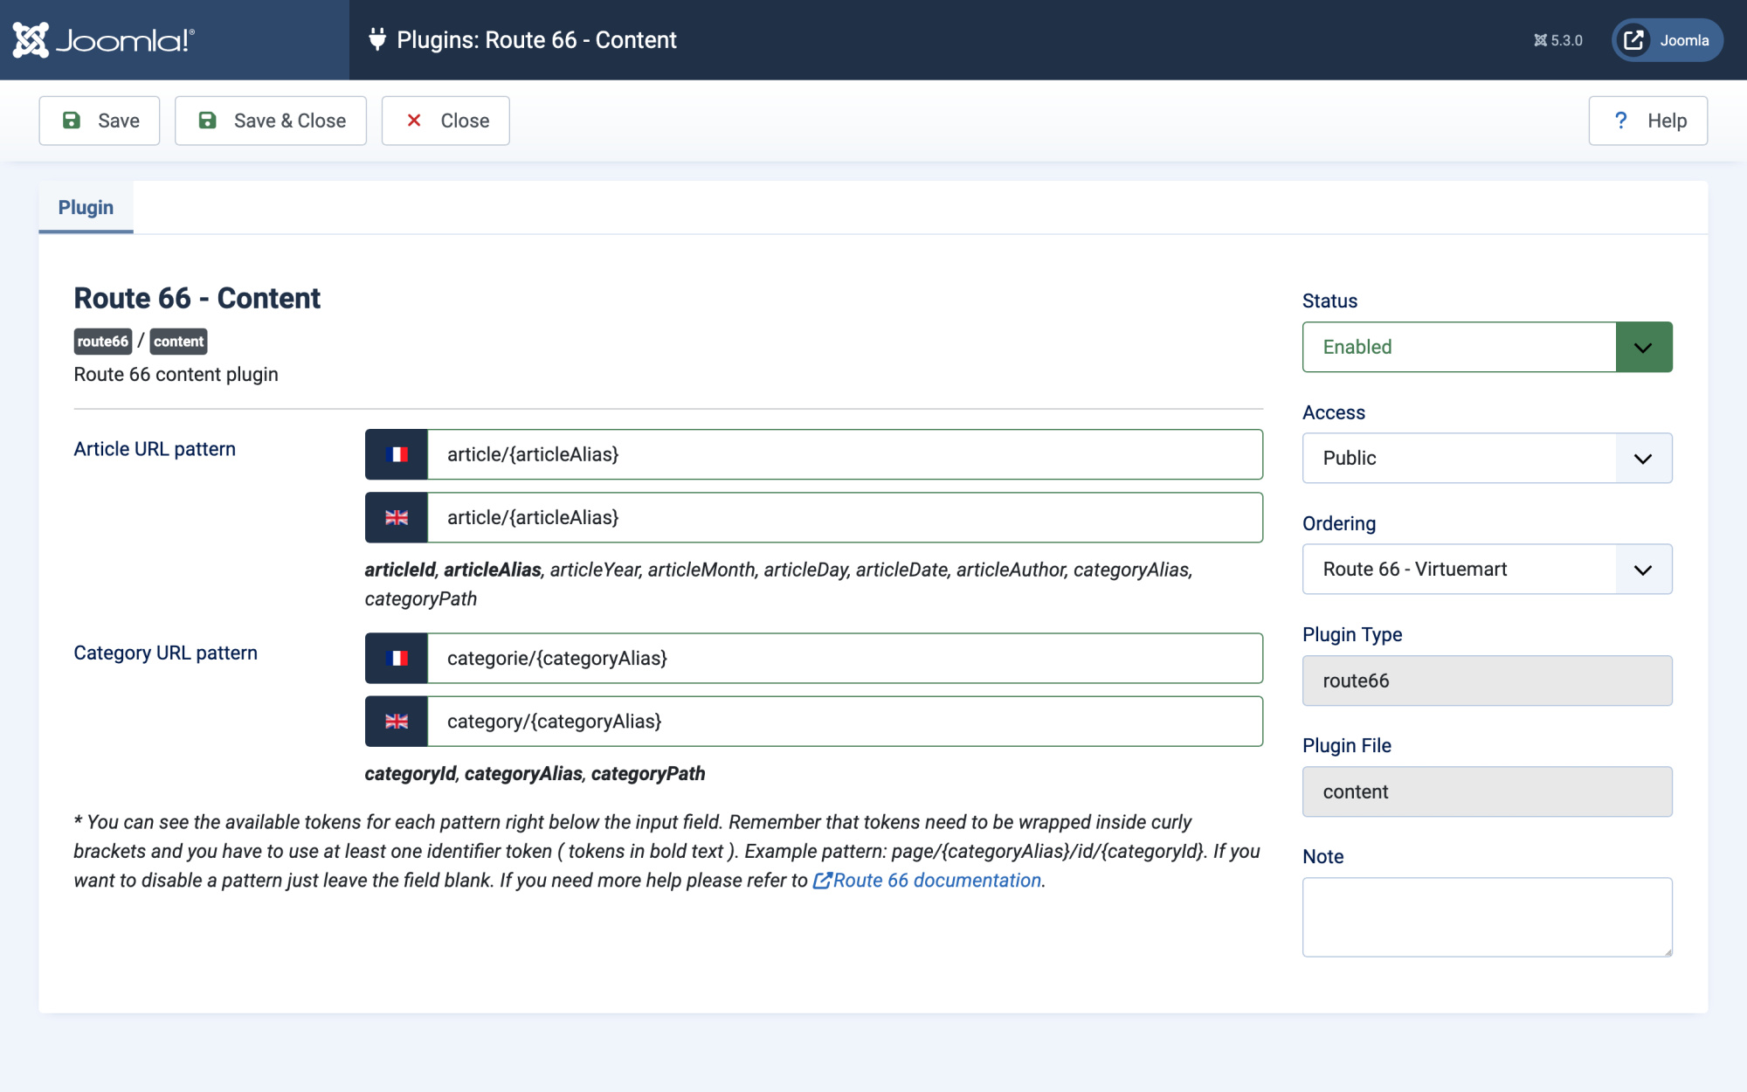Screen dimensions: 1747x1092
Task: Open the Access dropdown showing Public
Action: [1487, 458]
